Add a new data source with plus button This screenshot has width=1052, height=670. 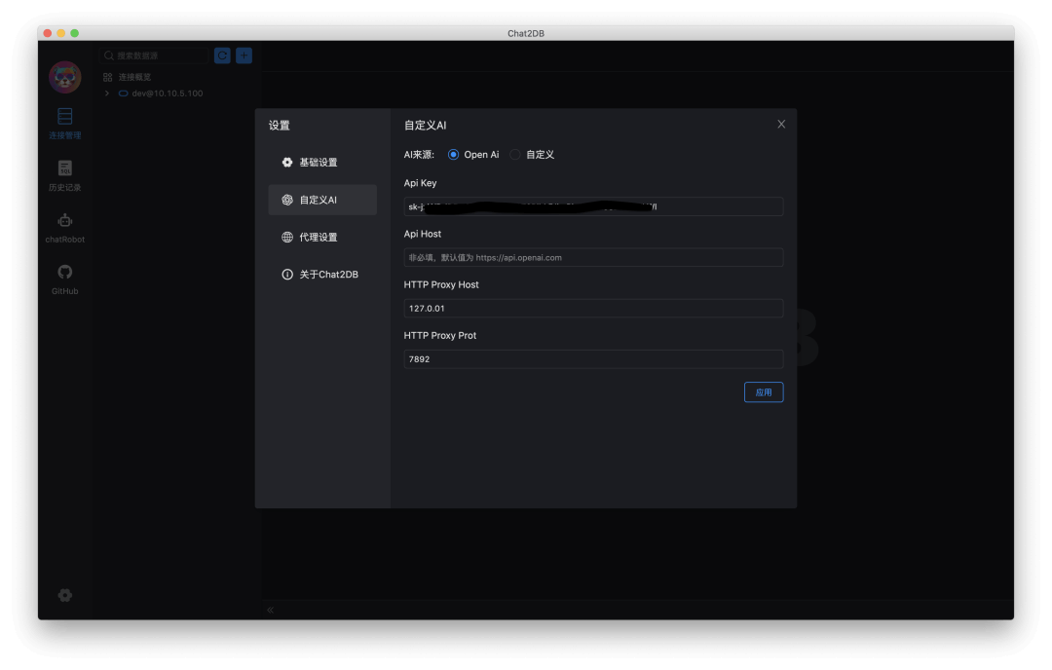[x=244, y=56]
